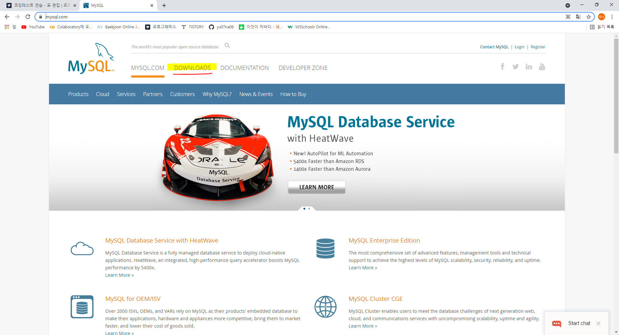Open the Customers menu
The width and height of the screenshot is (619, 335).
[x=182, y=94]
